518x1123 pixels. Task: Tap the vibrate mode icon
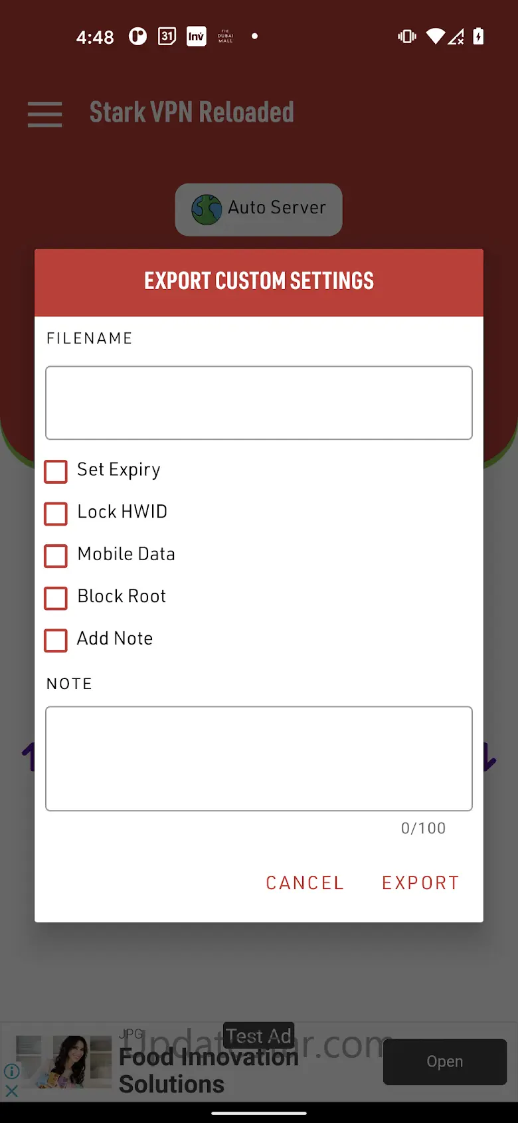(406, 37)
